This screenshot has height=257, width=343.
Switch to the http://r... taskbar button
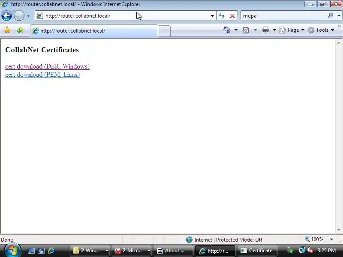point(215,251)
